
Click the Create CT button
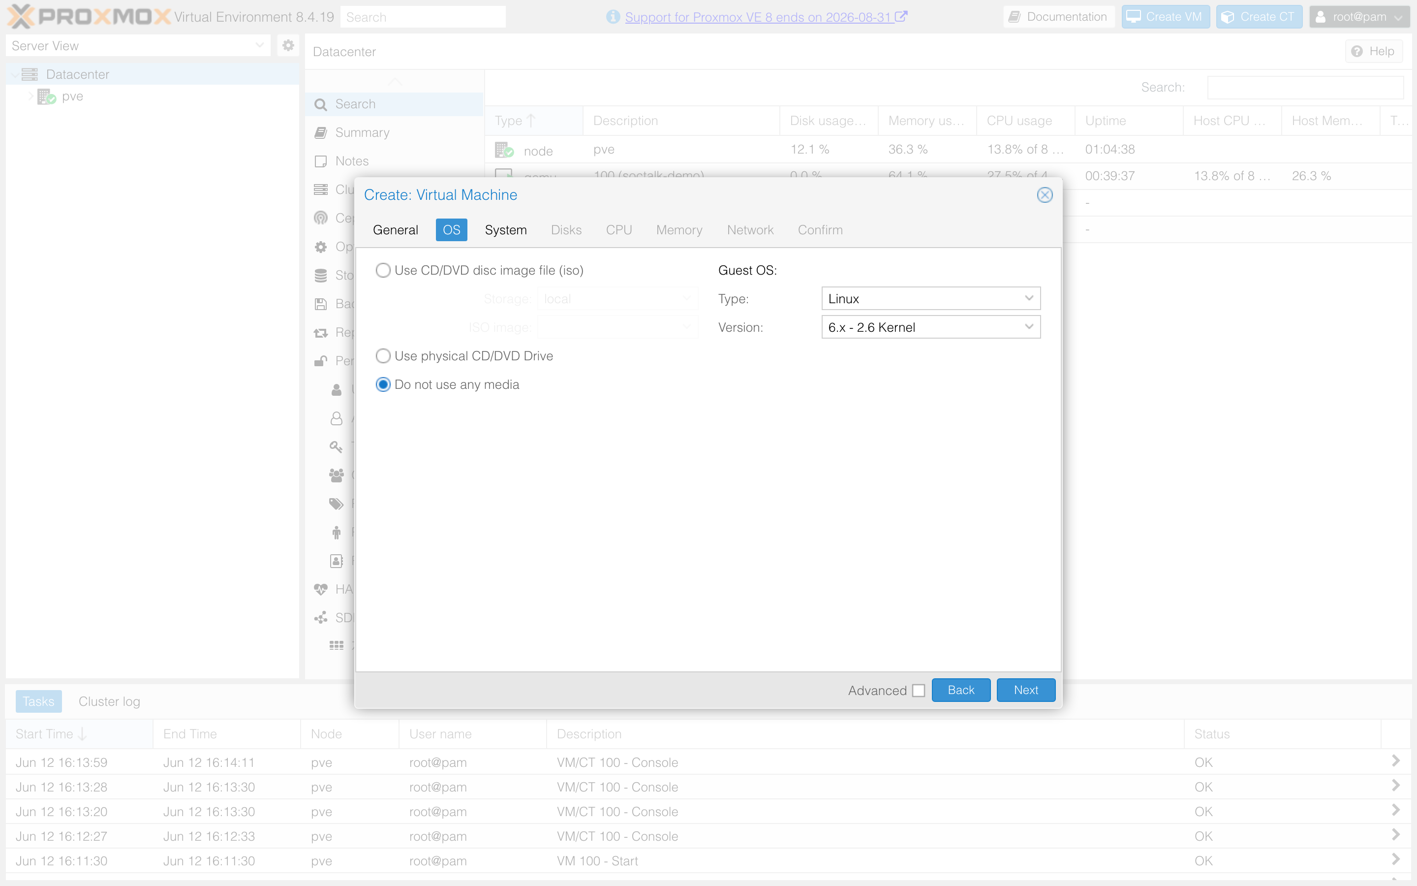(x=1259, y=16)
